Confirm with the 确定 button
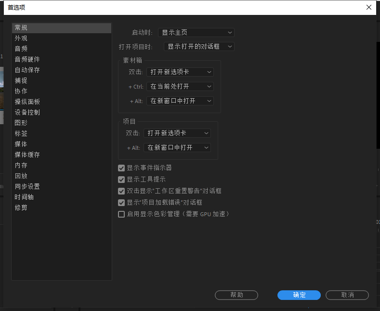 pyautogui.click(x=299, y=295)
